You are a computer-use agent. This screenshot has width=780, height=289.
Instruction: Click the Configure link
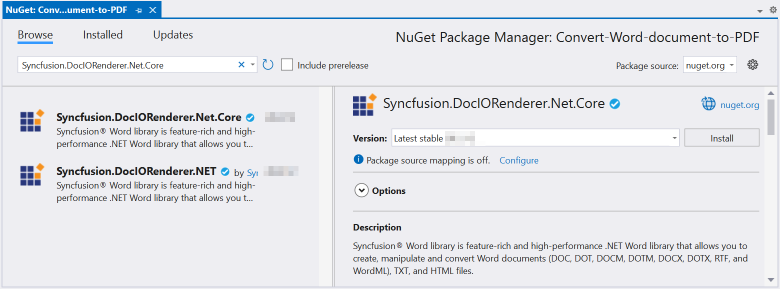pos(519,160)
